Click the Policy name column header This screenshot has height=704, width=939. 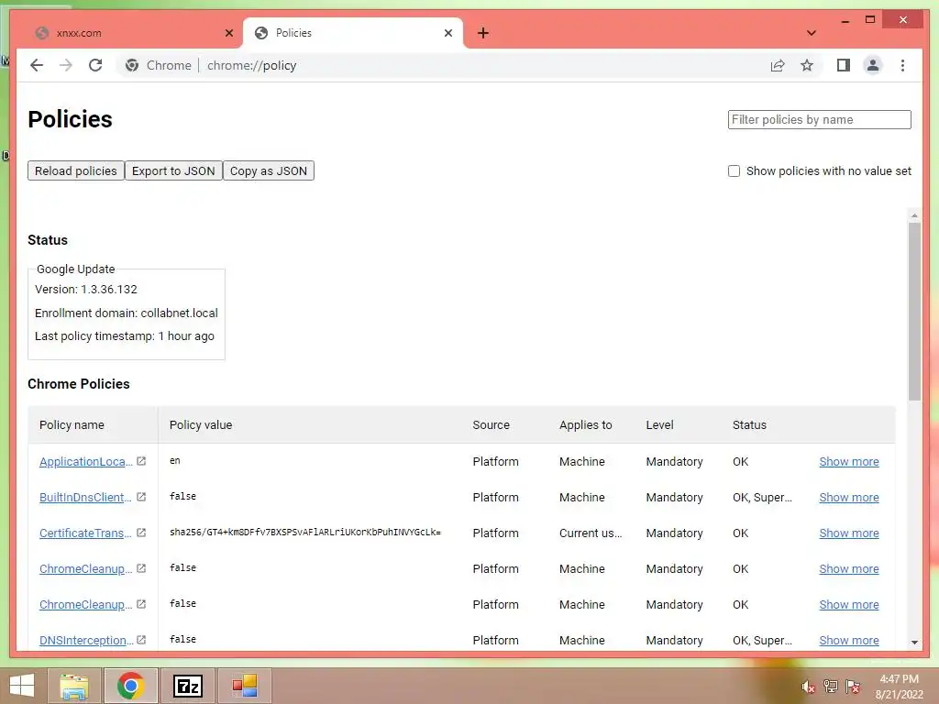coord(72,424)
